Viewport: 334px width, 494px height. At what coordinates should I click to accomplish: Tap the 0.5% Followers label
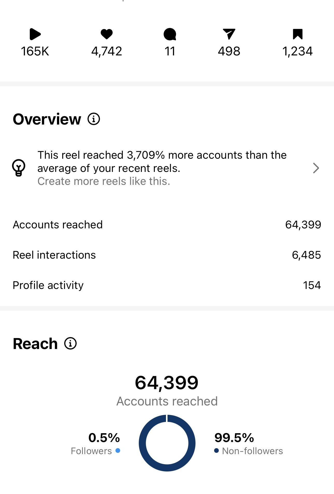coord(104,438)
